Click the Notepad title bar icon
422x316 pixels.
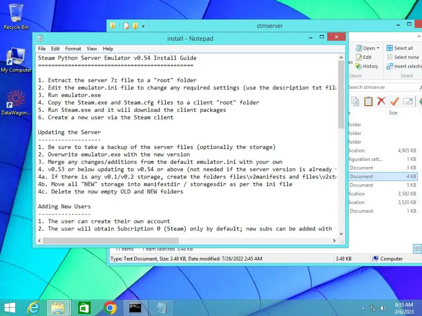click(x=40, y=38)
